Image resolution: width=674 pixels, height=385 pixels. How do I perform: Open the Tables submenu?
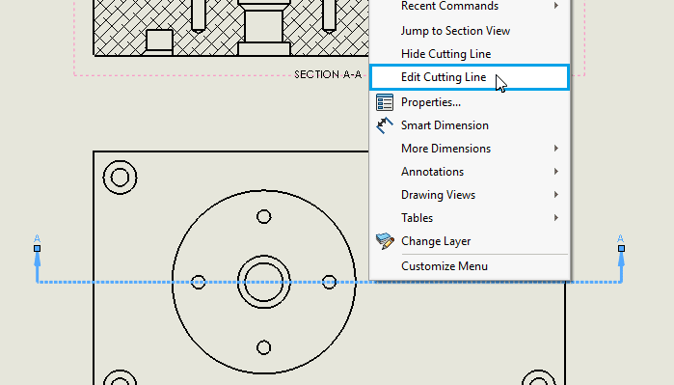point(470,218)
